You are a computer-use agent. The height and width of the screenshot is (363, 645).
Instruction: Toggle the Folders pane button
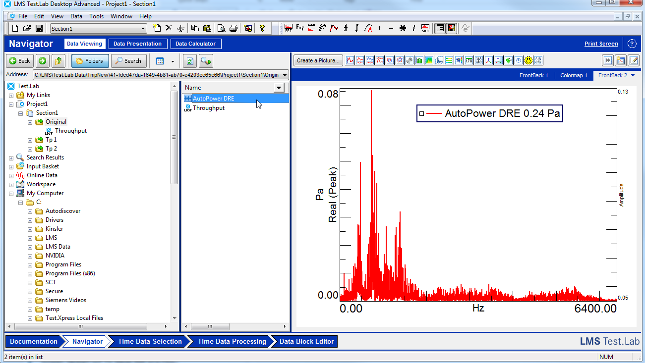coord(90,61)
